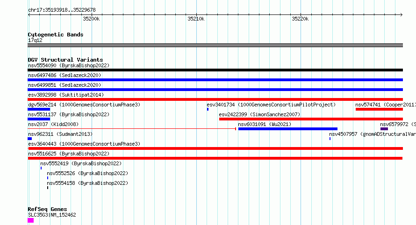Click the esv3640443 red variant bar

(215, 148)
